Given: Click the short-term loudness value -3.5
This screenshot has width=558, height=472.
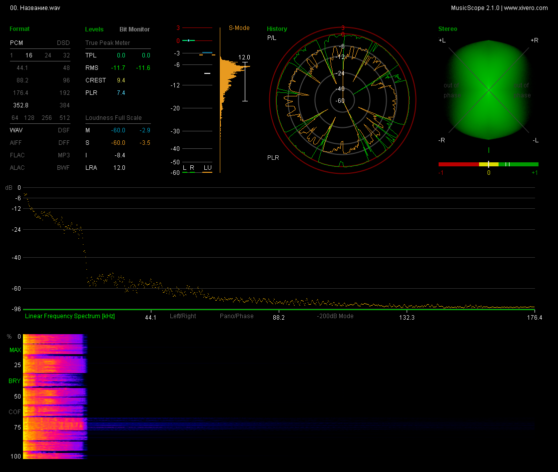Looking at the screenshot, I should pos(145,143).
